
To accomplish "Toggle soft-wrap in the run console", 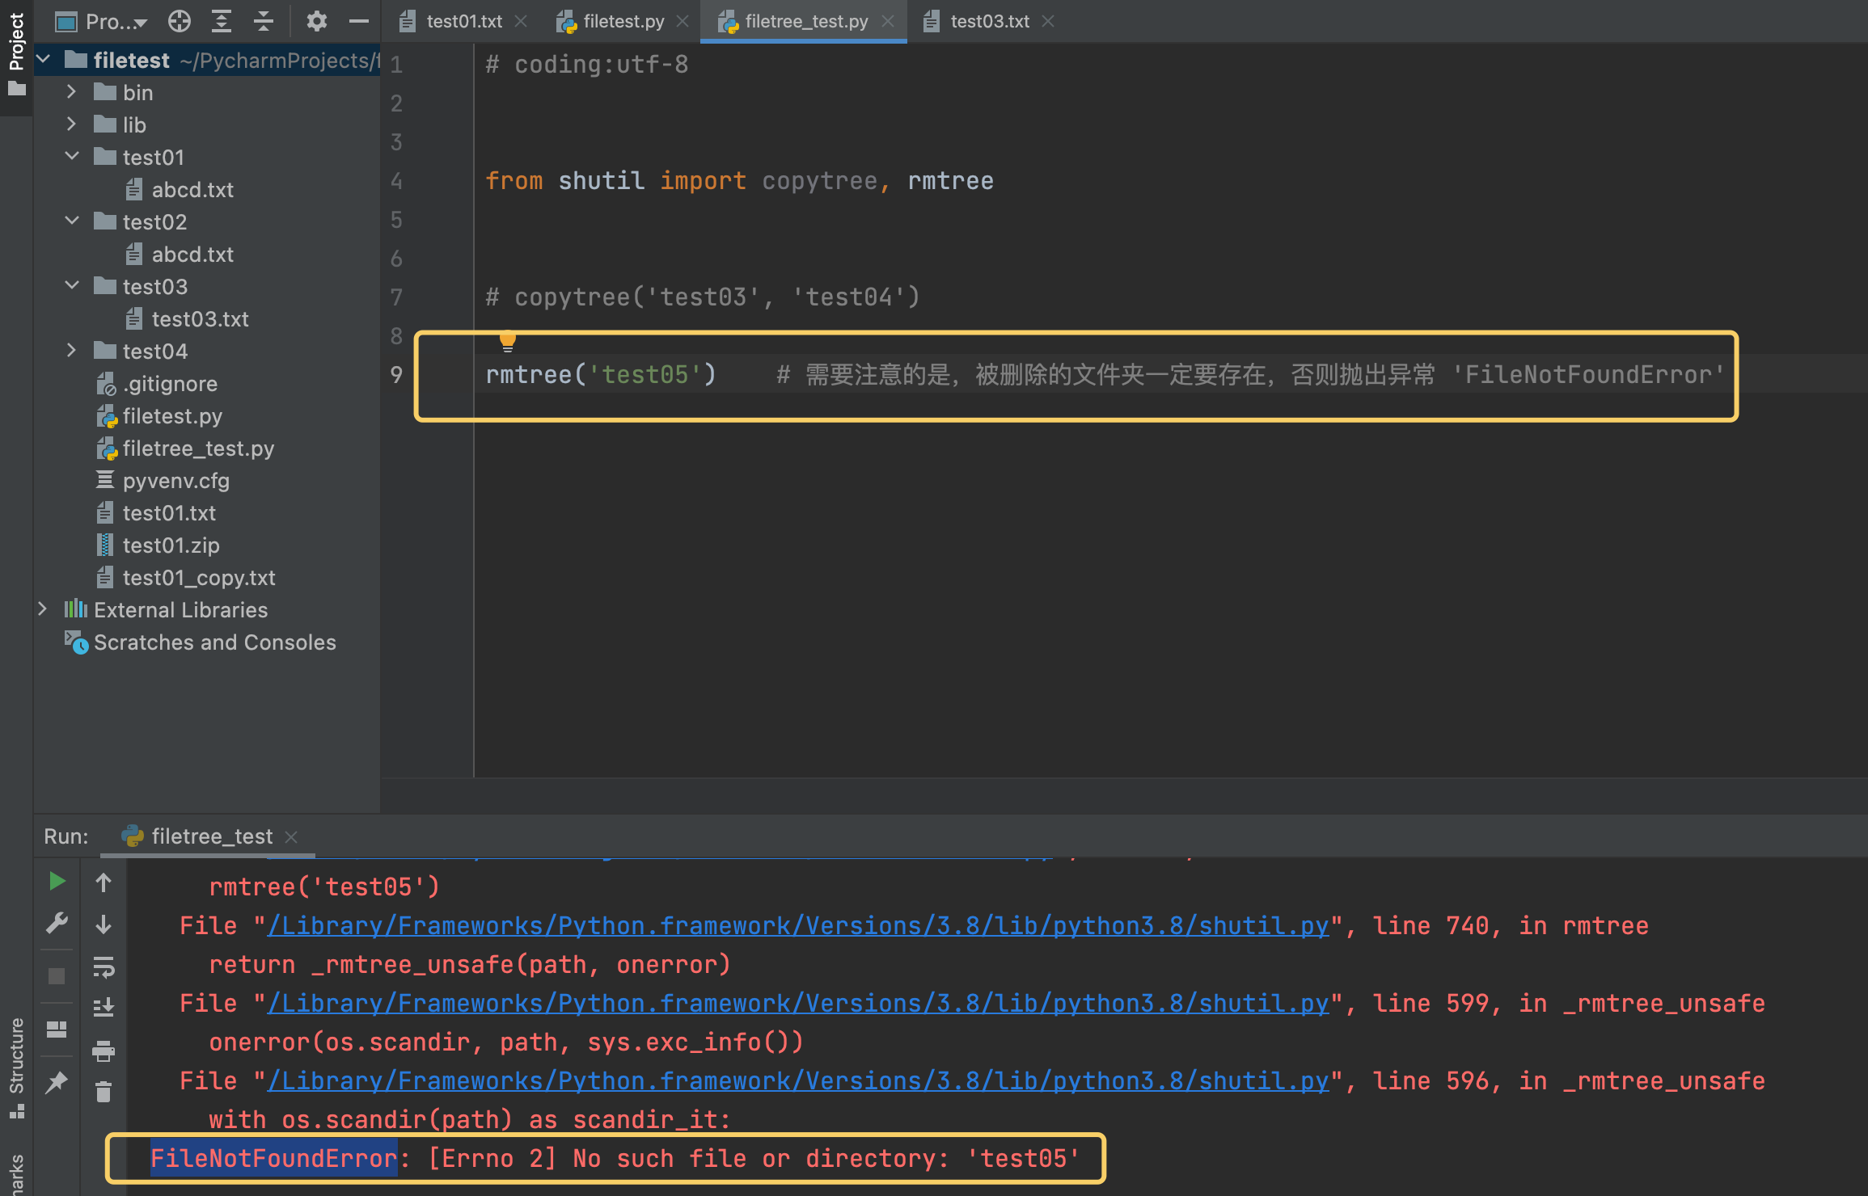I will pos(104,968).
